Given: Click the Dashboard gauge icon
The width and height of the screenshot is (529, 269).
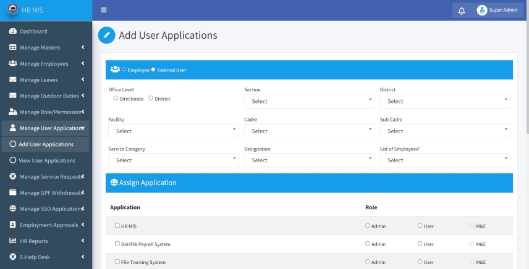Looking at the screenshot, I should (x=13, y=31).
